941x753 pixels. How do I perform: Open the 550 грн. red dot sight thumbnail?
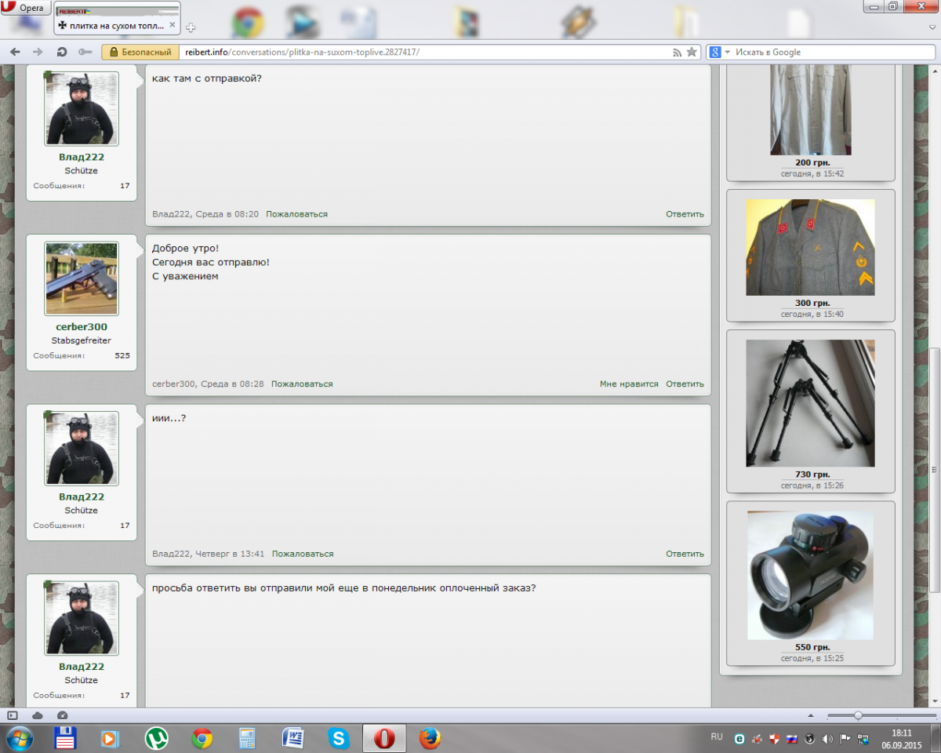tap(810, 575)
